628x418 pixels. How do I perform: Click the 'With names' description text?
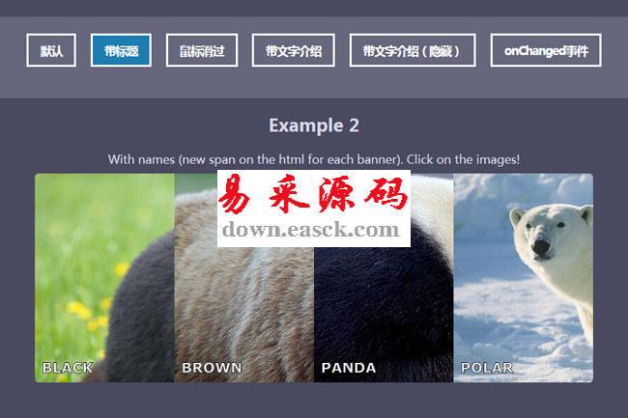[x=314, y=159]
